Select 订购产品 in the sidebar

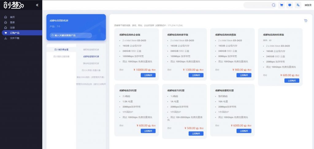coord(22,33)
